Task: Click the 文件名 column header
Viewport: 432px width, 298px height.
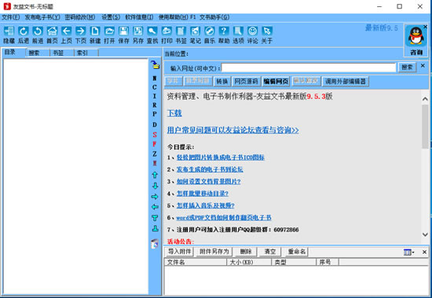Action: [x=196, y=262]
